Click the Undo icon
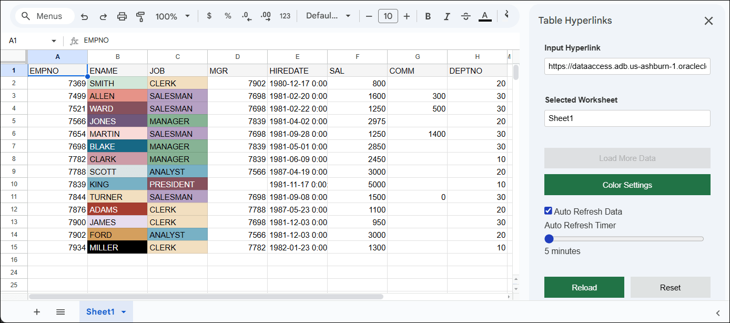This screenshot has height=323, width=730. [84, 16]
